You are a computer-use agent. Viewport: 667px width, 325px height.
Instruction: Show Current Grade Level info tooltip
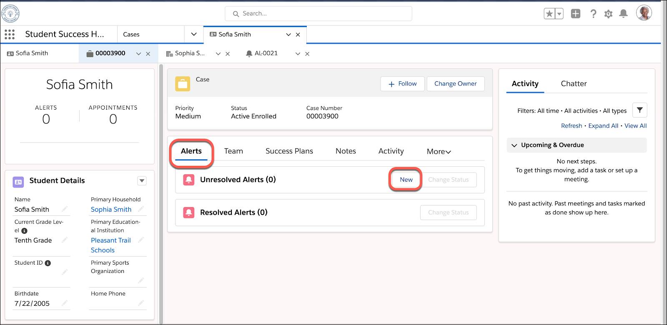pos(25,231)
